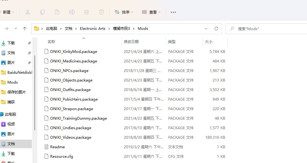This screenshot has width=307, height=163.
Task: Open Mods folder in sidebar
Action: [x=13, y=82]
